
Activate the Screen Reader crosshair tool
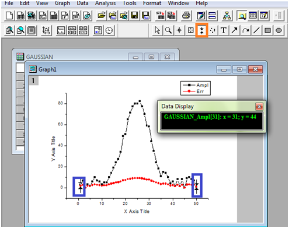[179, 30]
